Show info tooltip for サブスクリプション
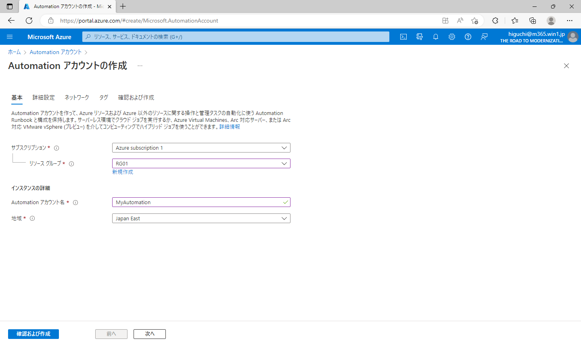 pyautogui.click(x=56, y=148)
